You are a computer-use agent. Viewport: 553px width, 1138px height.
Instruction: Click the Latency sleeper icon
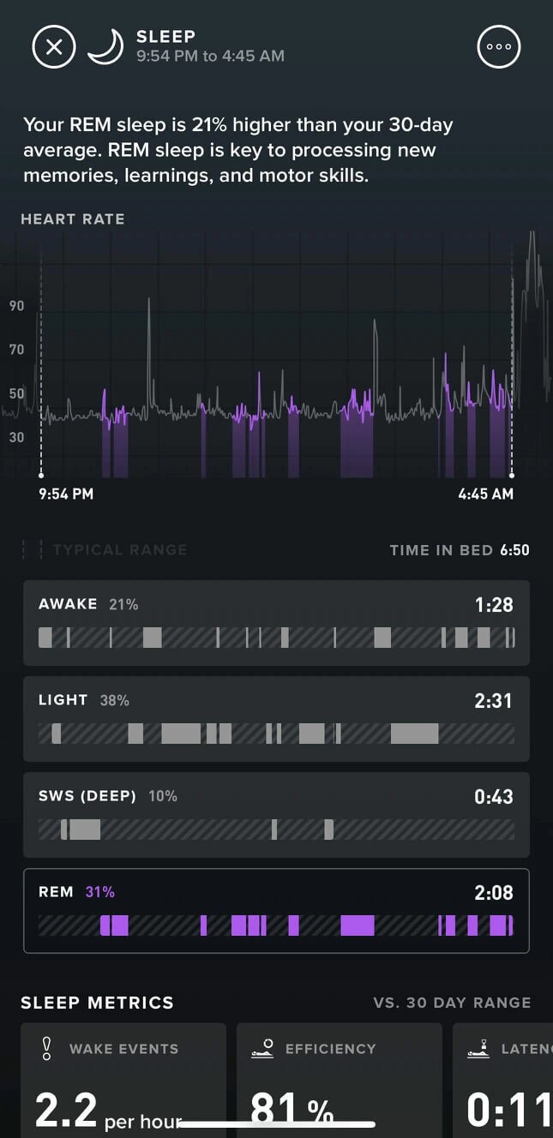[x=478, y=1047]
